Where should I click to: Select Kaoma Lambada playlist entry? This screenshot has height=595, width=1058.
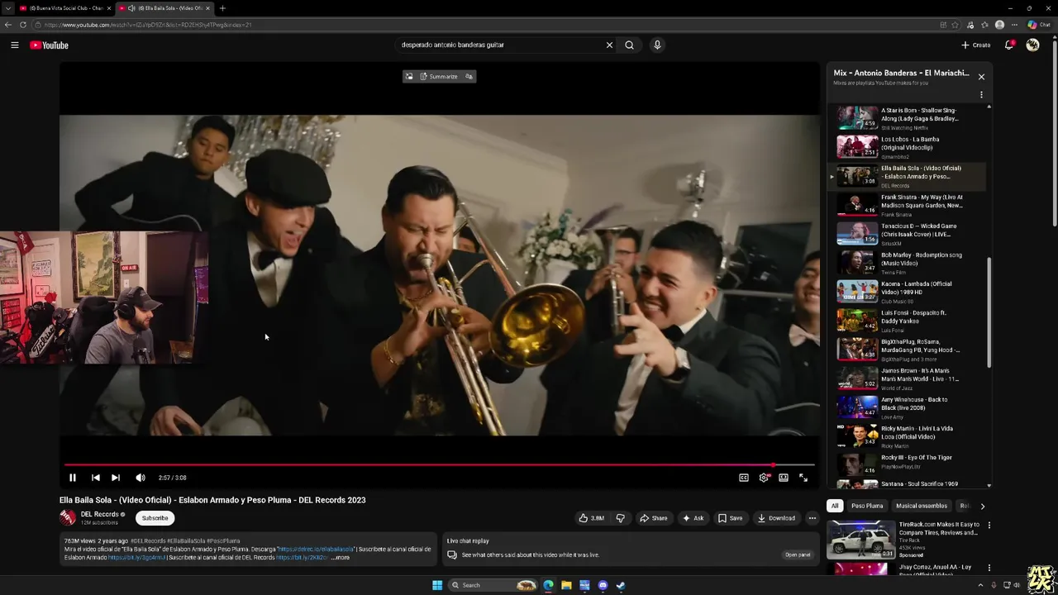coord(908,292)
